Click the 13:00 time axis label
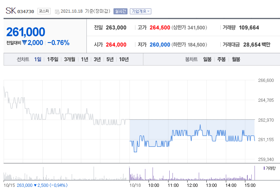 click(x=211, y=185)
